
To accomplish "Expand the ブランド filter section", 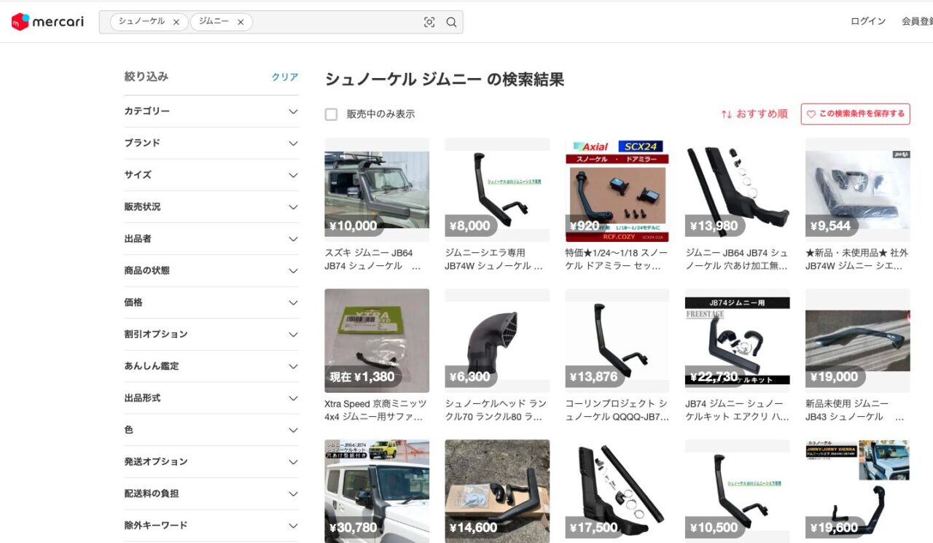I will click(293, 144).
